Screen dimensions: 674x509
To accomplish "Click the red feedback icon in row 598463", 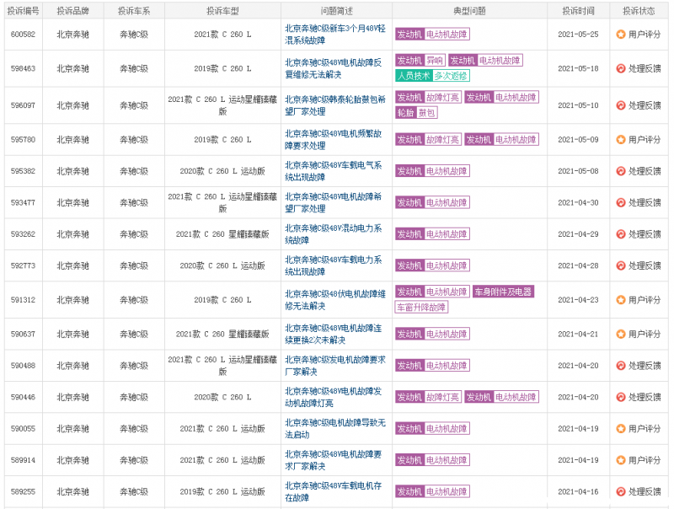I will click(x=621, y=68).
